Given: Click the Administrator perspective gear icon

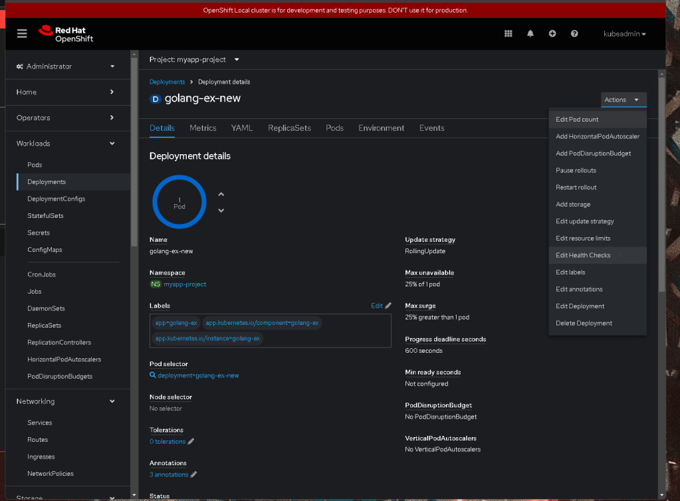Looking at the screenshot, I should [19, 66].
